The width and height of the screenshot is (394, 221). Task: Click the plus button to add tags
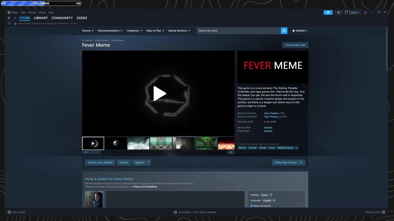point(296,148)
